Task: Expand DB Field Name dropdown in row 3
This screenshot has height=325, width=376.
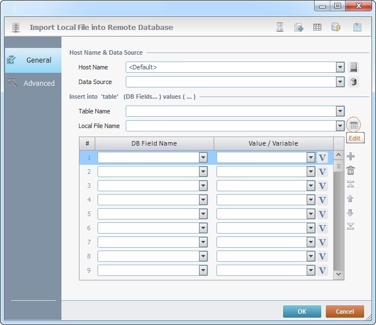Action: [x=203, y=186]
